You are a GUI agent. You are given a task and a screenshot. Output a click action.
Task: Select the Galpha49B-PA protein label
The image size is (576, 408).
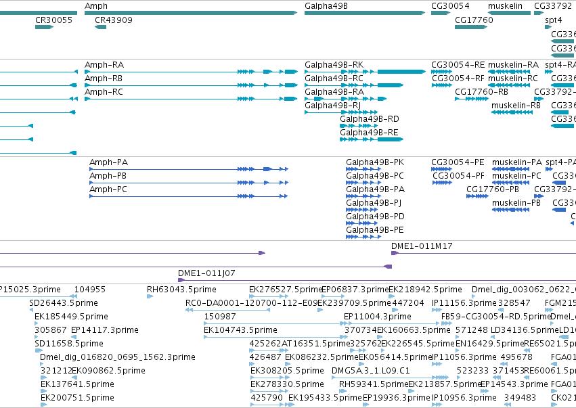376,189
